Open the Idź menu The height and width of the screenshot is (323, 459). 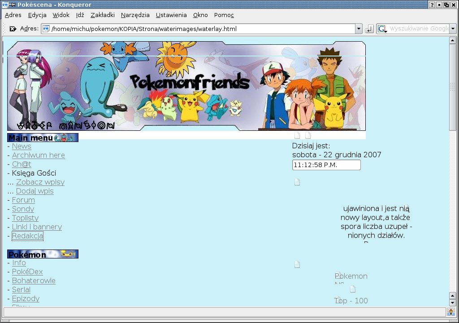click(x=80, y=15)
